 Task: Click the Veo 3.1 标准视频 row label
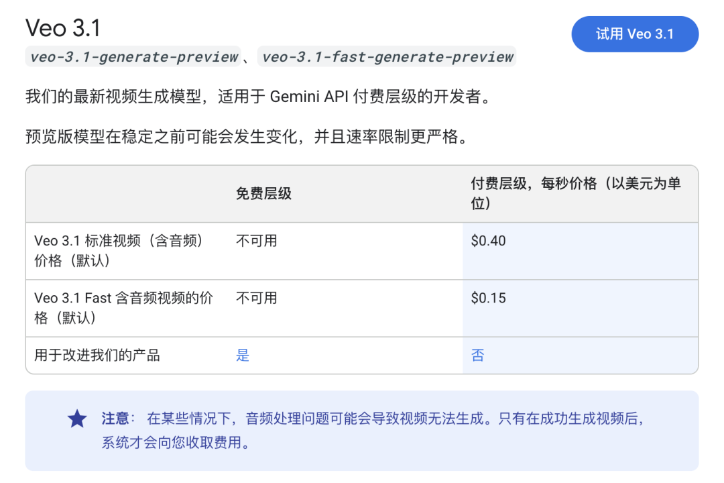point(119,250)
